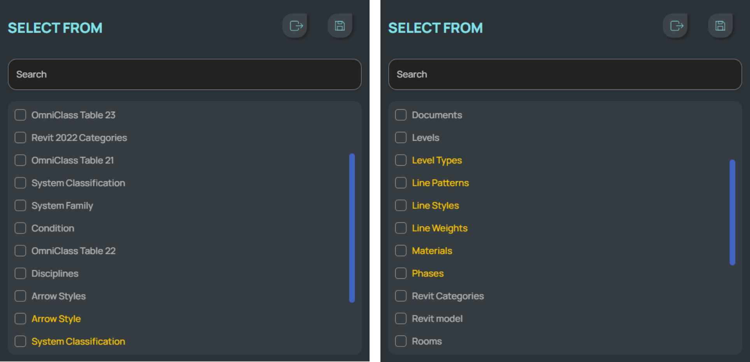Check the OmniClass Table 23 checkbox
Viewport: 750px width, 362px height.
[20, 115]
